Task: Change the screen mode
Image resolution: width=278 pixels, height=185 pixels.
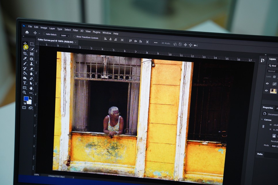Action: point(31,108)
